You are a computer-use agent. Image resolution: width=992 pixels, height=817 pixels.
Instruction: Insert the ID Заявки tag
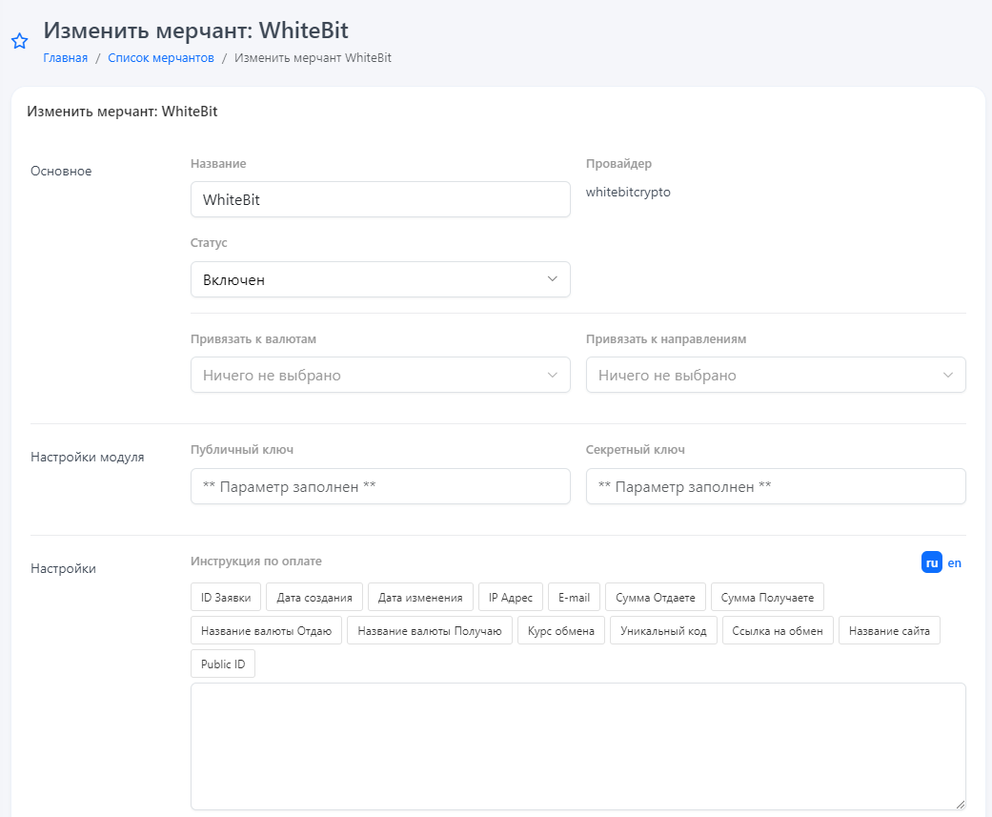(x=226, y=598)
